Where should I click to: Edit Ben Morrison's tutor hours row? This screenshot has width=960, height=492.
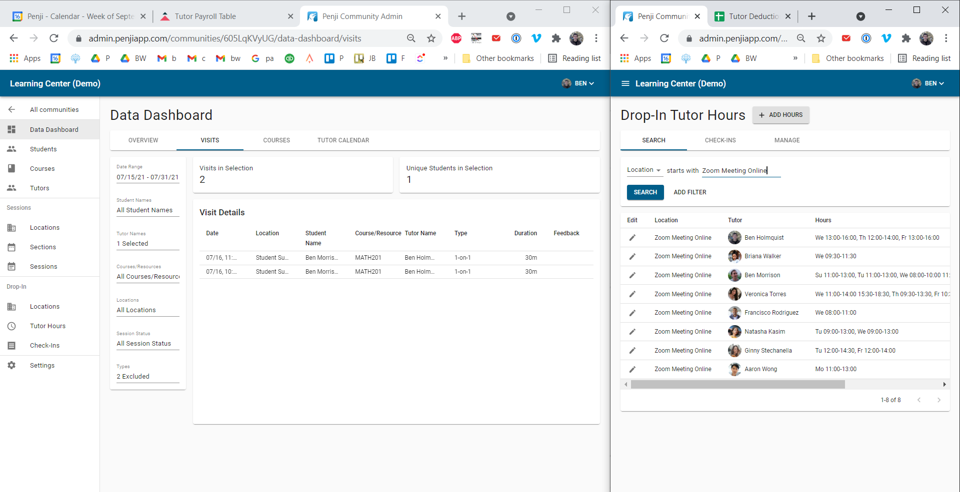[632, 275]
